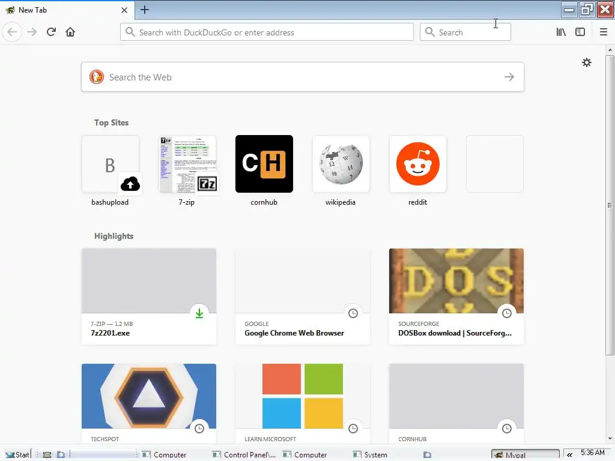This screenshot has height=461, width=615.
Task: Go back to the previous page
Action: 12,32
